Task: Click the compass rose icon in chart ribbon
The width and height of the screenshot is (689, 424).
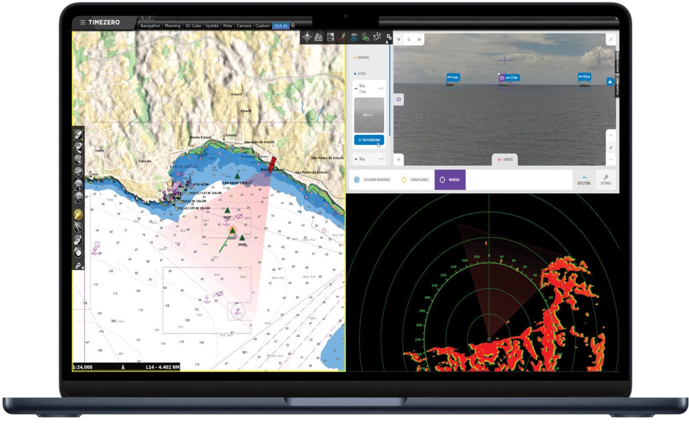Action: 307,37
